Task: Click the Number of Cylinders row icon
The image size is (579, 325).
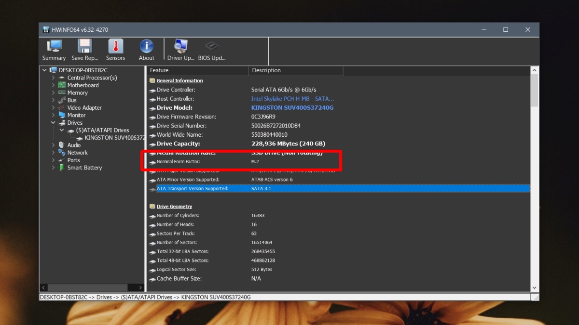Action: coord(152,216)
